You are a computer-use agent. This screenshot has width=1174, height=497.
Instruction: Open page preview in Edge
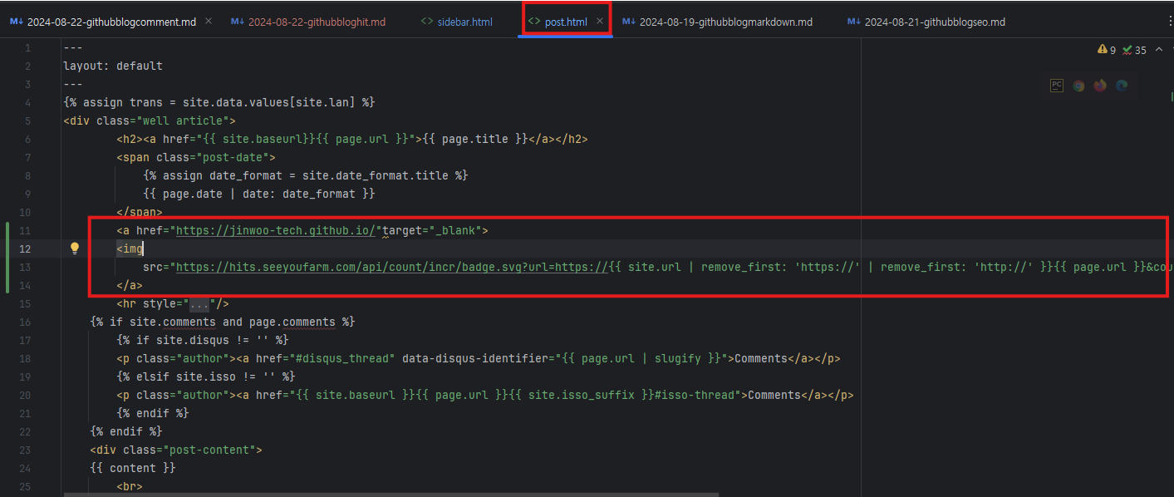1122,85
